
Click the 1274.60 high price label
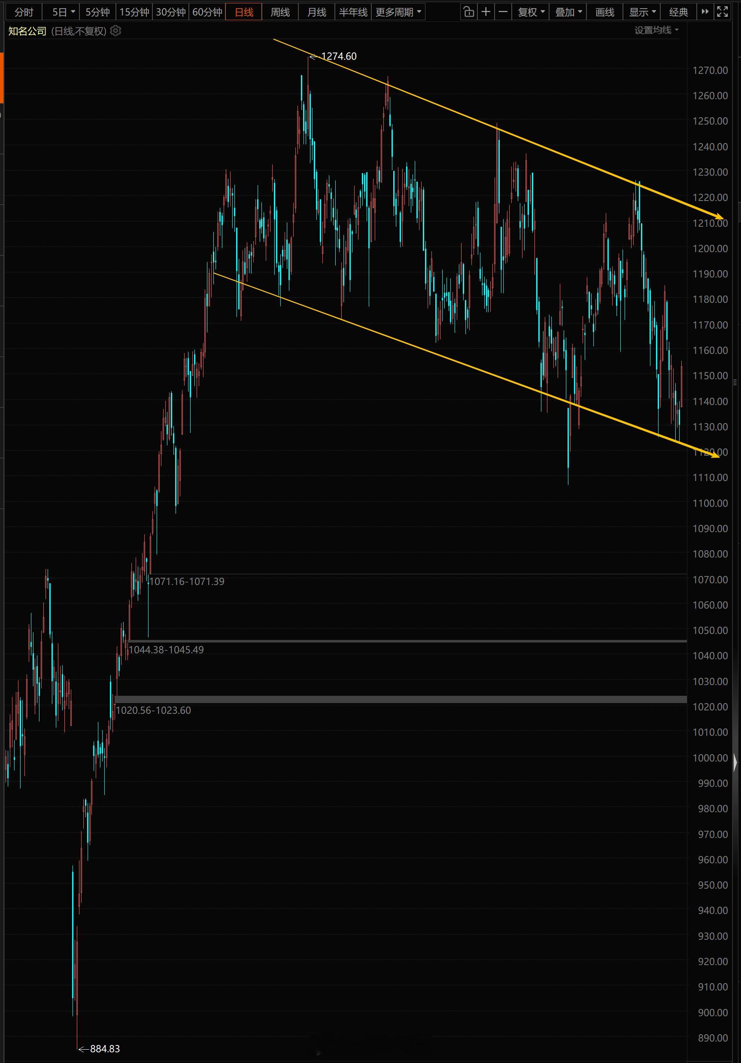point(338,56)
